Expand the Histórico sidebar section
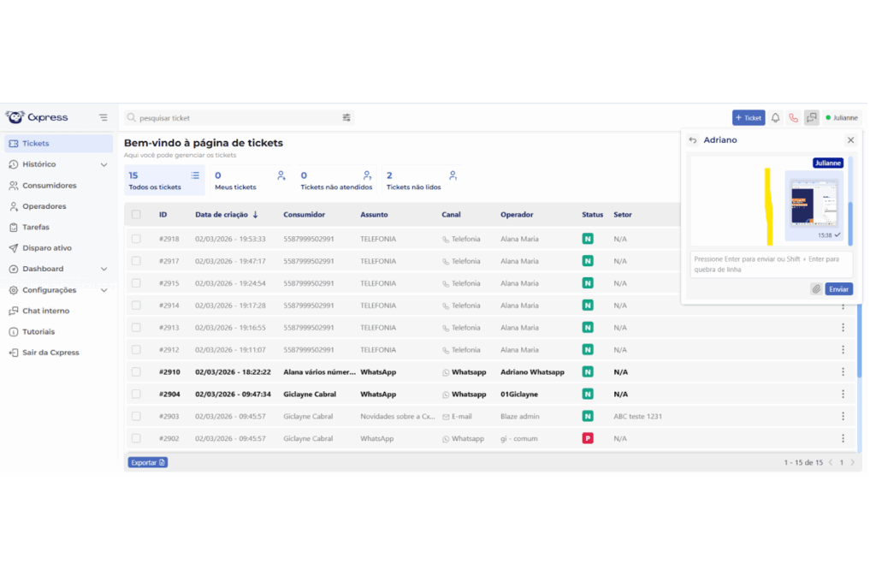This screenshot has width=876, height=576. coord(104,164)
